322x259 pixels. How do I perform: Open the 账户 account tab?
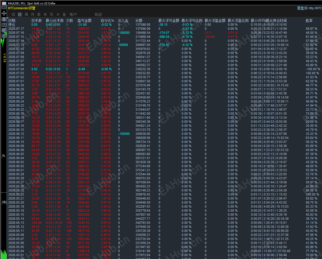(73, 14)
